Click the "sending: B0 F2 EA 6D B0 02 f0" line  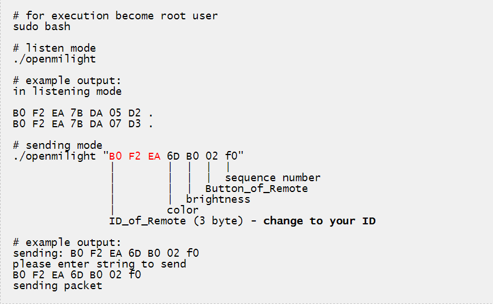[x=106, y=253]
